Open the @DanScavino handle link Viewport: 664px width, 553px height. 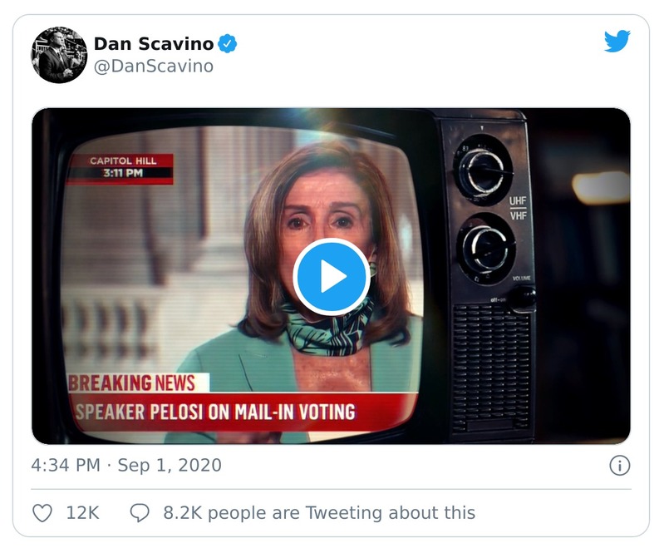point(154,67)
